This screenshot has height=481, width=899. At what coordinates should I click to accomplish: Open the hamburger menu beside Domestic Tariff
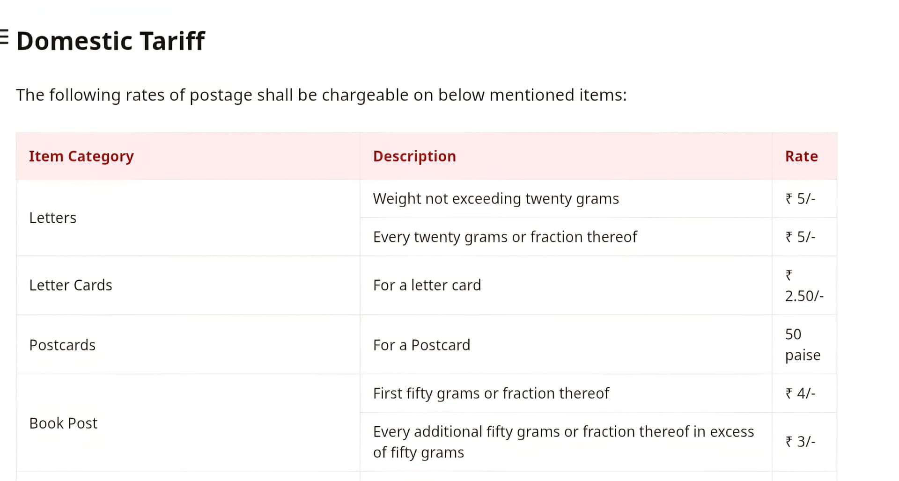point(4,37)
